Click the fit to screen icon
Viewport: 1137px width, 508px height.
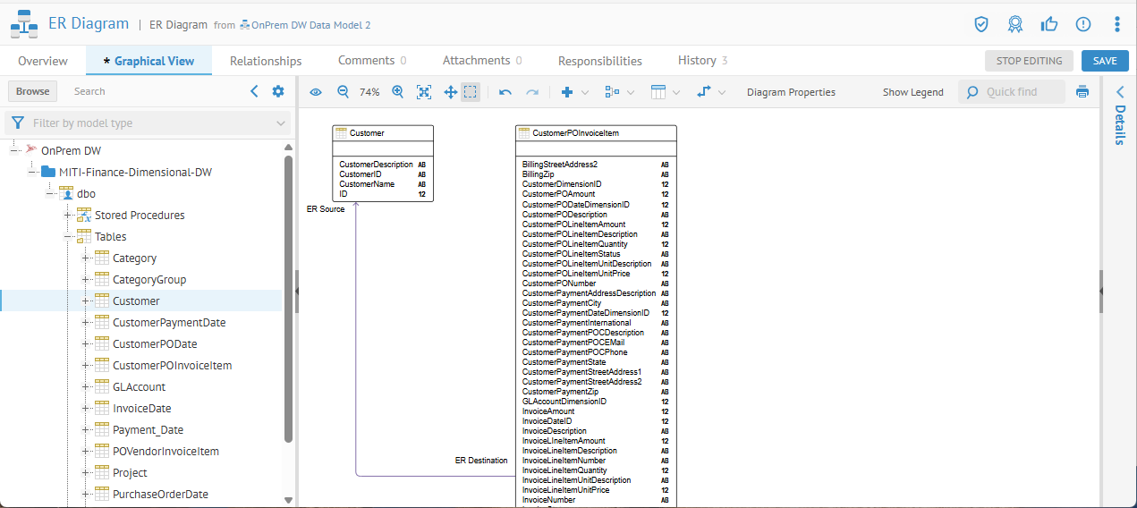(424, 92)
